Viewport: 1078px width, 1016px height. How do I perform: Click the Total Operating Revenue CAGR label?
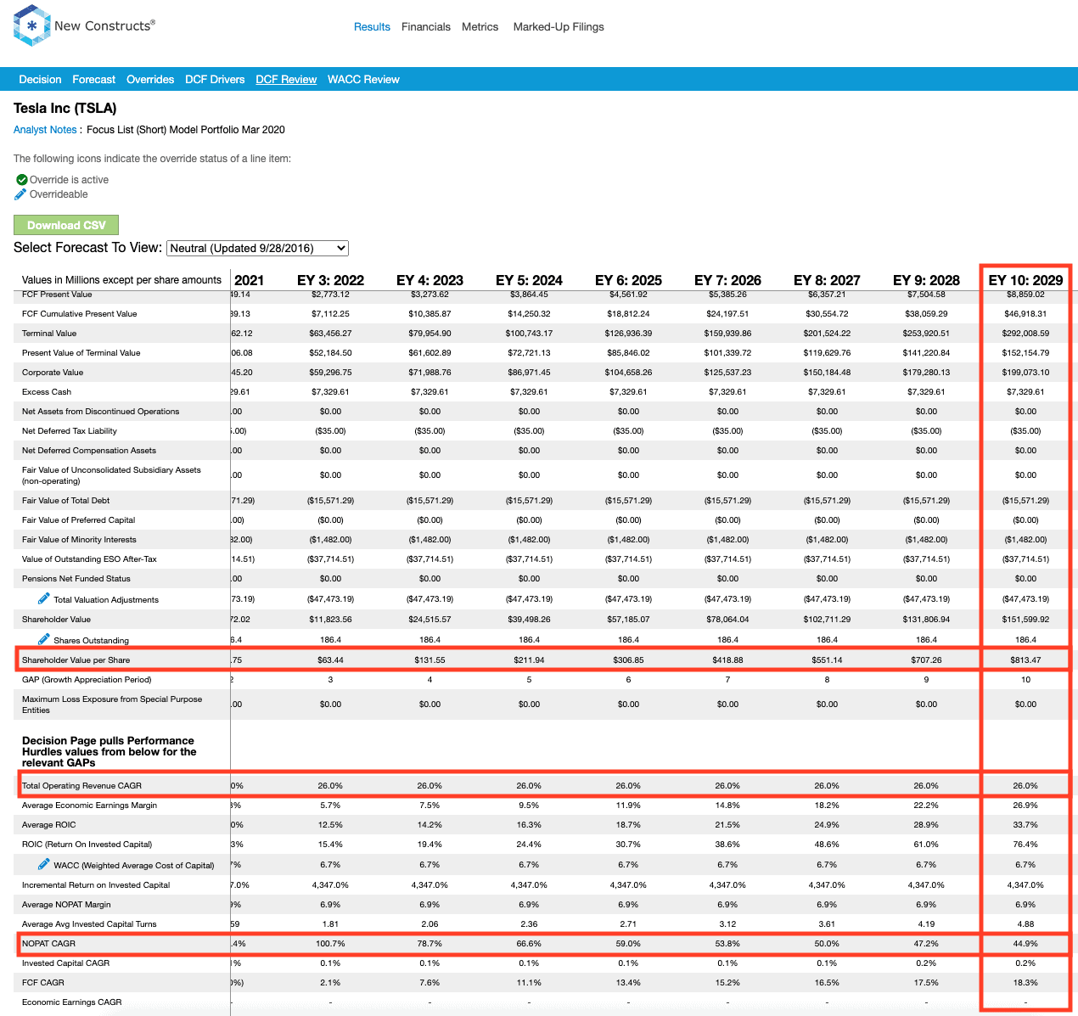click(81, 786)
